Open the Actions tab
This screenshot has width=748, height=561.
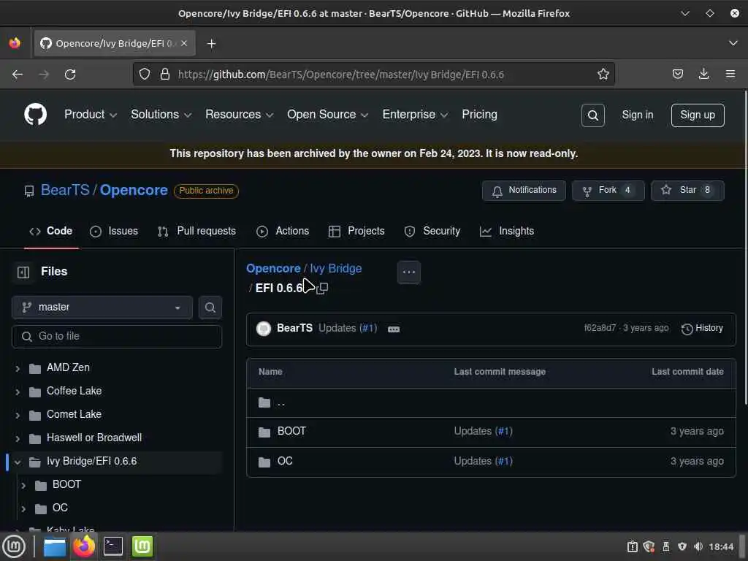click(283, 232)
